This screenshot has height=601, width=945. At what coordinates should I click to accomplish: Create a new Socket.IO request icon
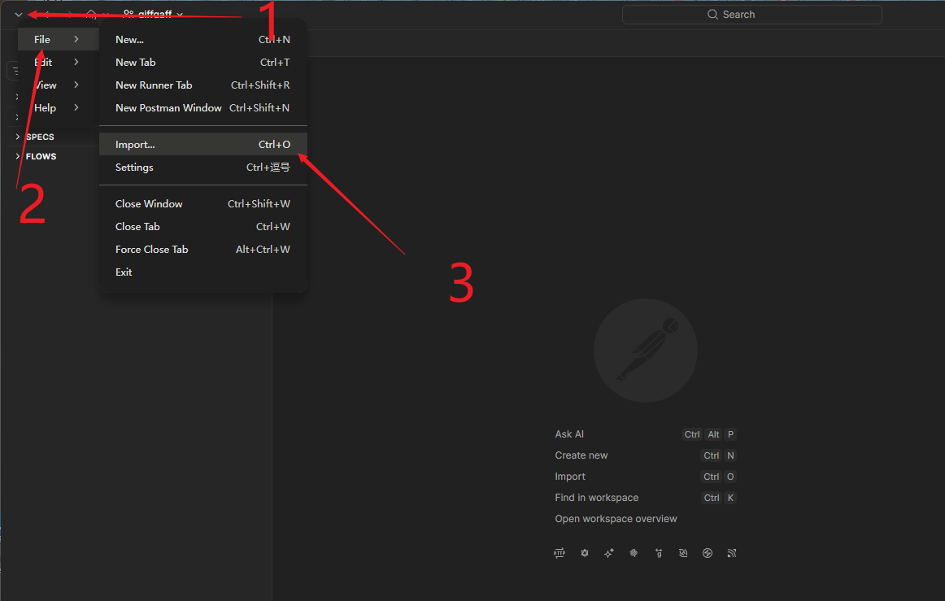point(708,553)
